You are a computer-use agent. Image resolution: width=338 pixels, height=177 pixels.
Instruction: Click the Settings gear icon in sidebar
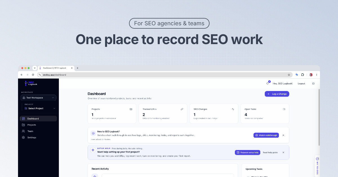pos(23,137)
